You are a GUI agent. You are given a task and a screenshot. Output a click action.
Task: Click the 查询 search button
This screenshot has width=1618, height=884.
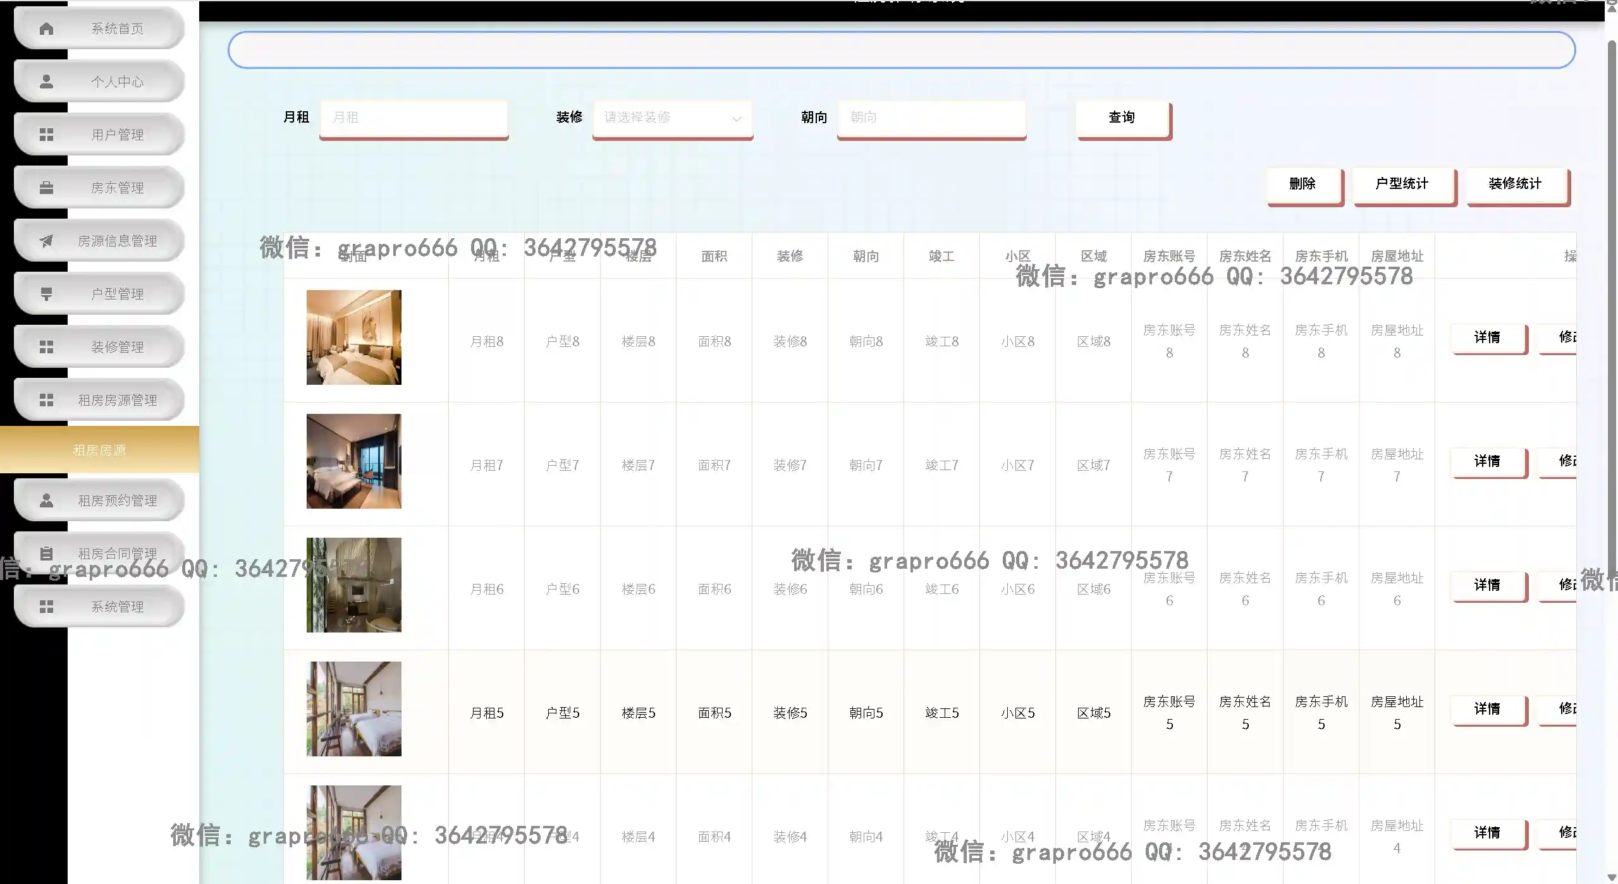pyautogui.click(x=1122, y=118)
